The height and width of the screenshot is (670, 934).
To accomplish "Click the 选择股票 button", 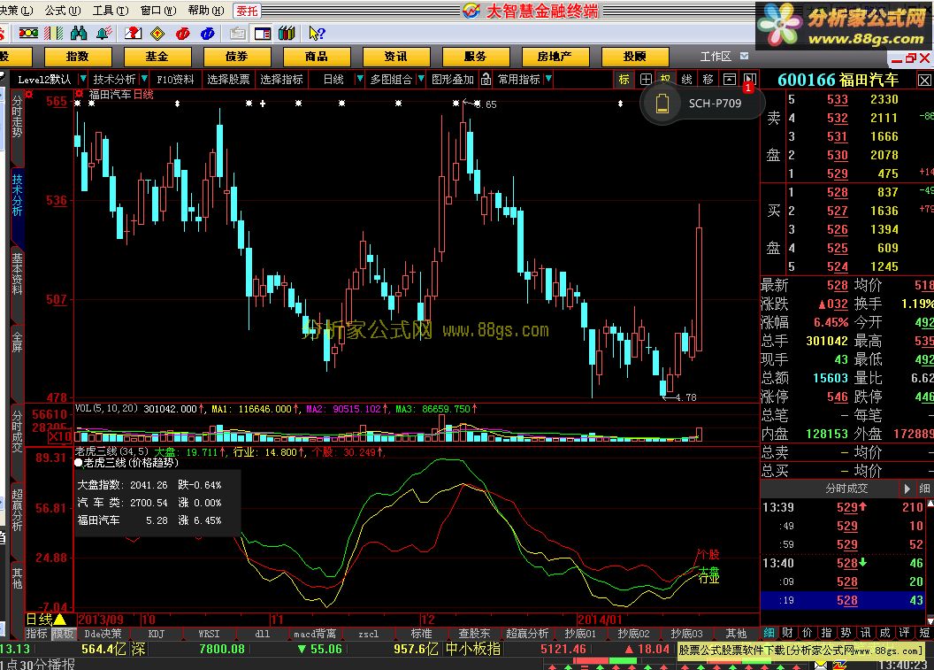I will coord(229,80).
